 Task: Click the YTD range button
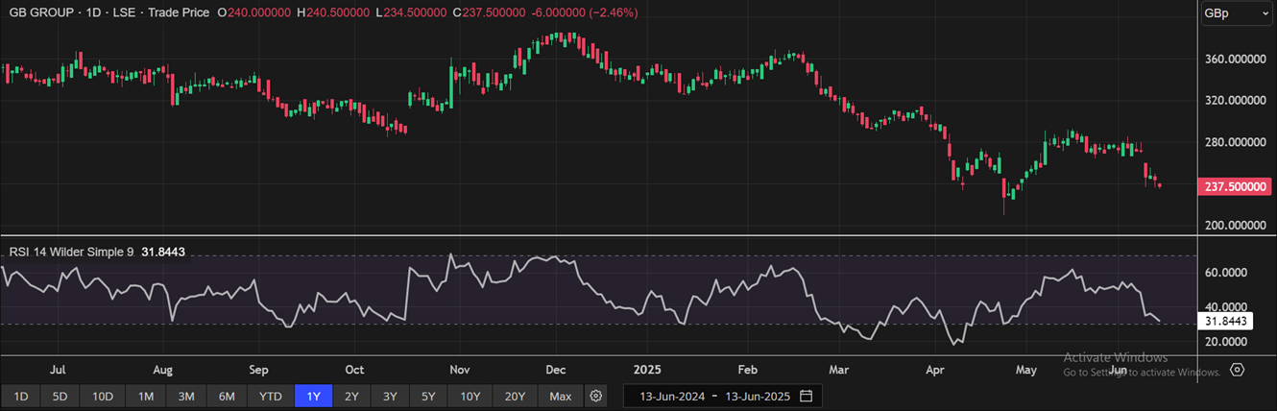click(x=271, y=396)
